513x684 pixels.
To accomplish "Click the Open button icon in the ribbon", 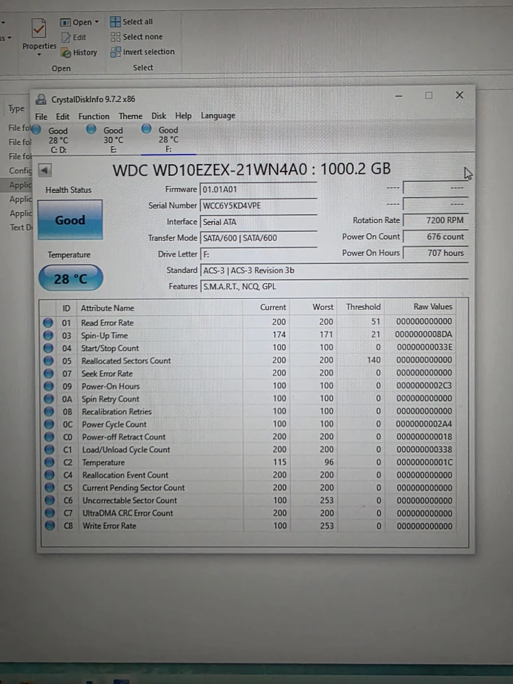I will point(65,22).
